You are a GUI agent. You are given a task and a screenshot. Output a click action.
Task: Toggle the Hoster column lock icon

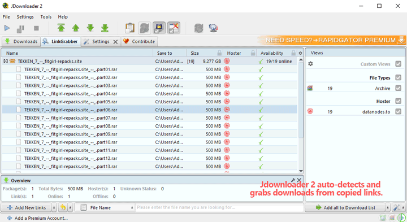253,53
